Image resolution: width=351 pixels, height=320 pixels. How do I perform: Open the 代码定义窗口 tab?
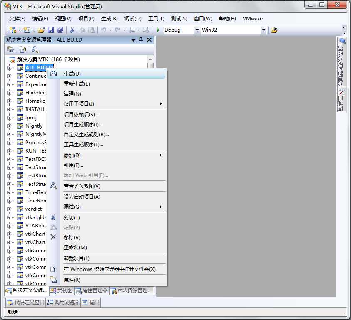(x=25, y=303)
